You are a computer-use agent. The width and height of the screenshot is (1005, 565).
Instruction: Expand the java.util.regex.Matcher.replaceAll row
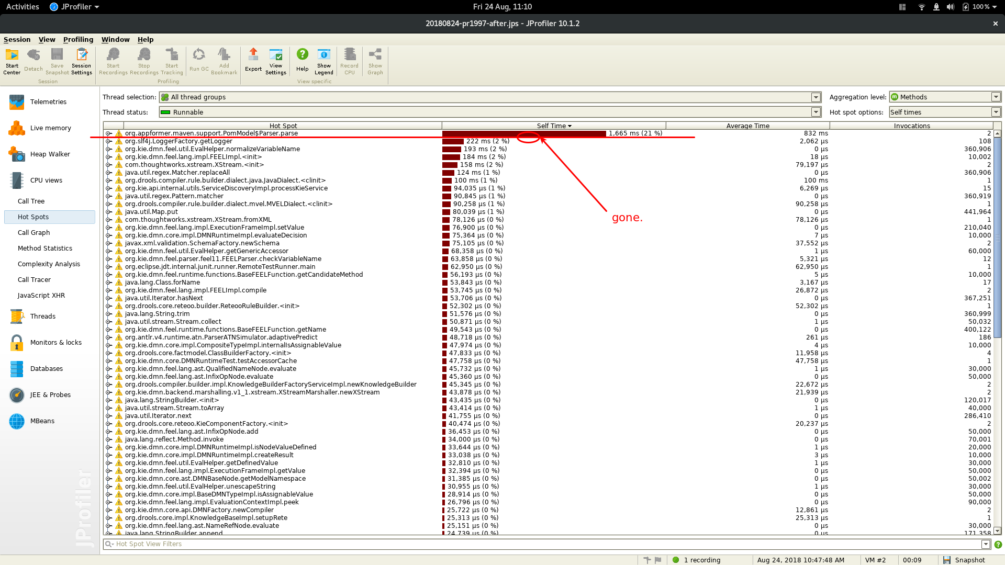pyautogui.click(x=108, y=173)
